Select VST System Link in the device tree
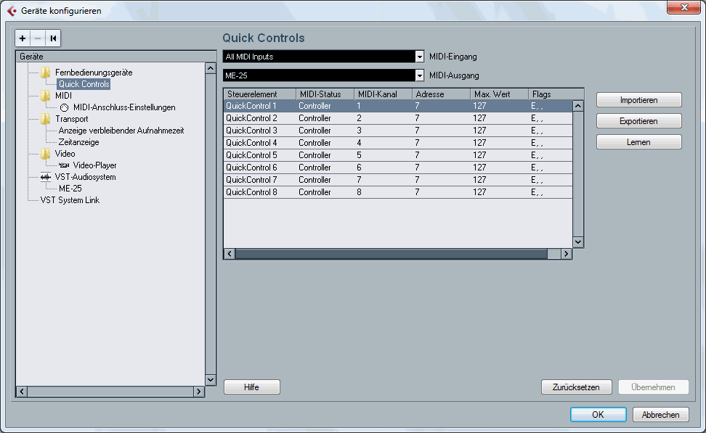The width and height of the screenshot is (706, 433). point(70,200)
